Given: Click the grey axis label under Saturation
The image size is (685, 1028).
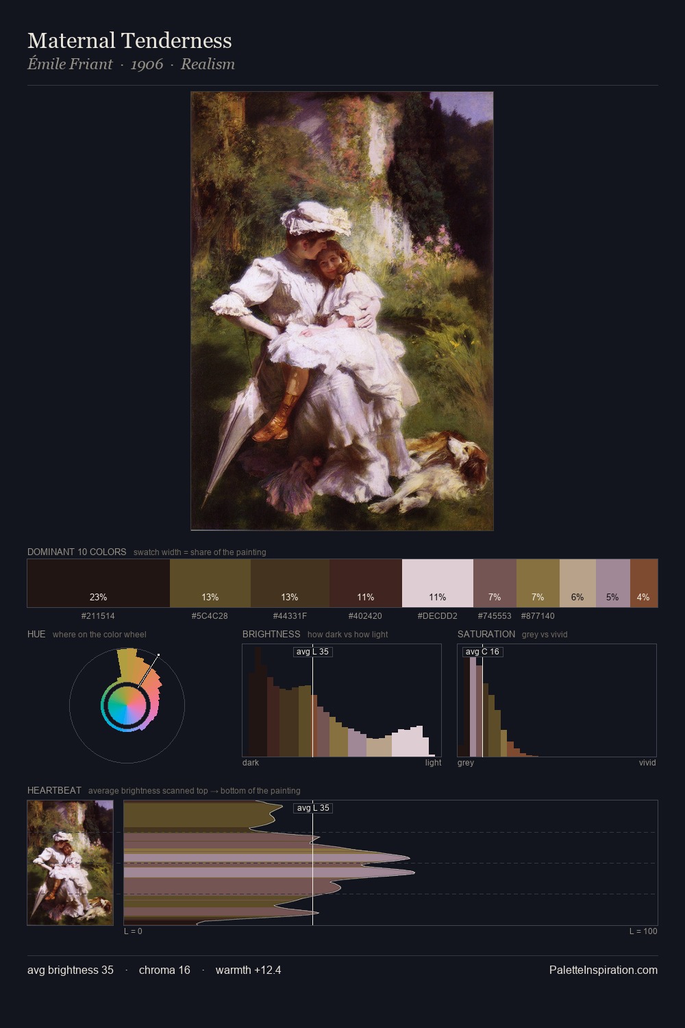Looking at the screenshot, I should (x=466, y=763).
